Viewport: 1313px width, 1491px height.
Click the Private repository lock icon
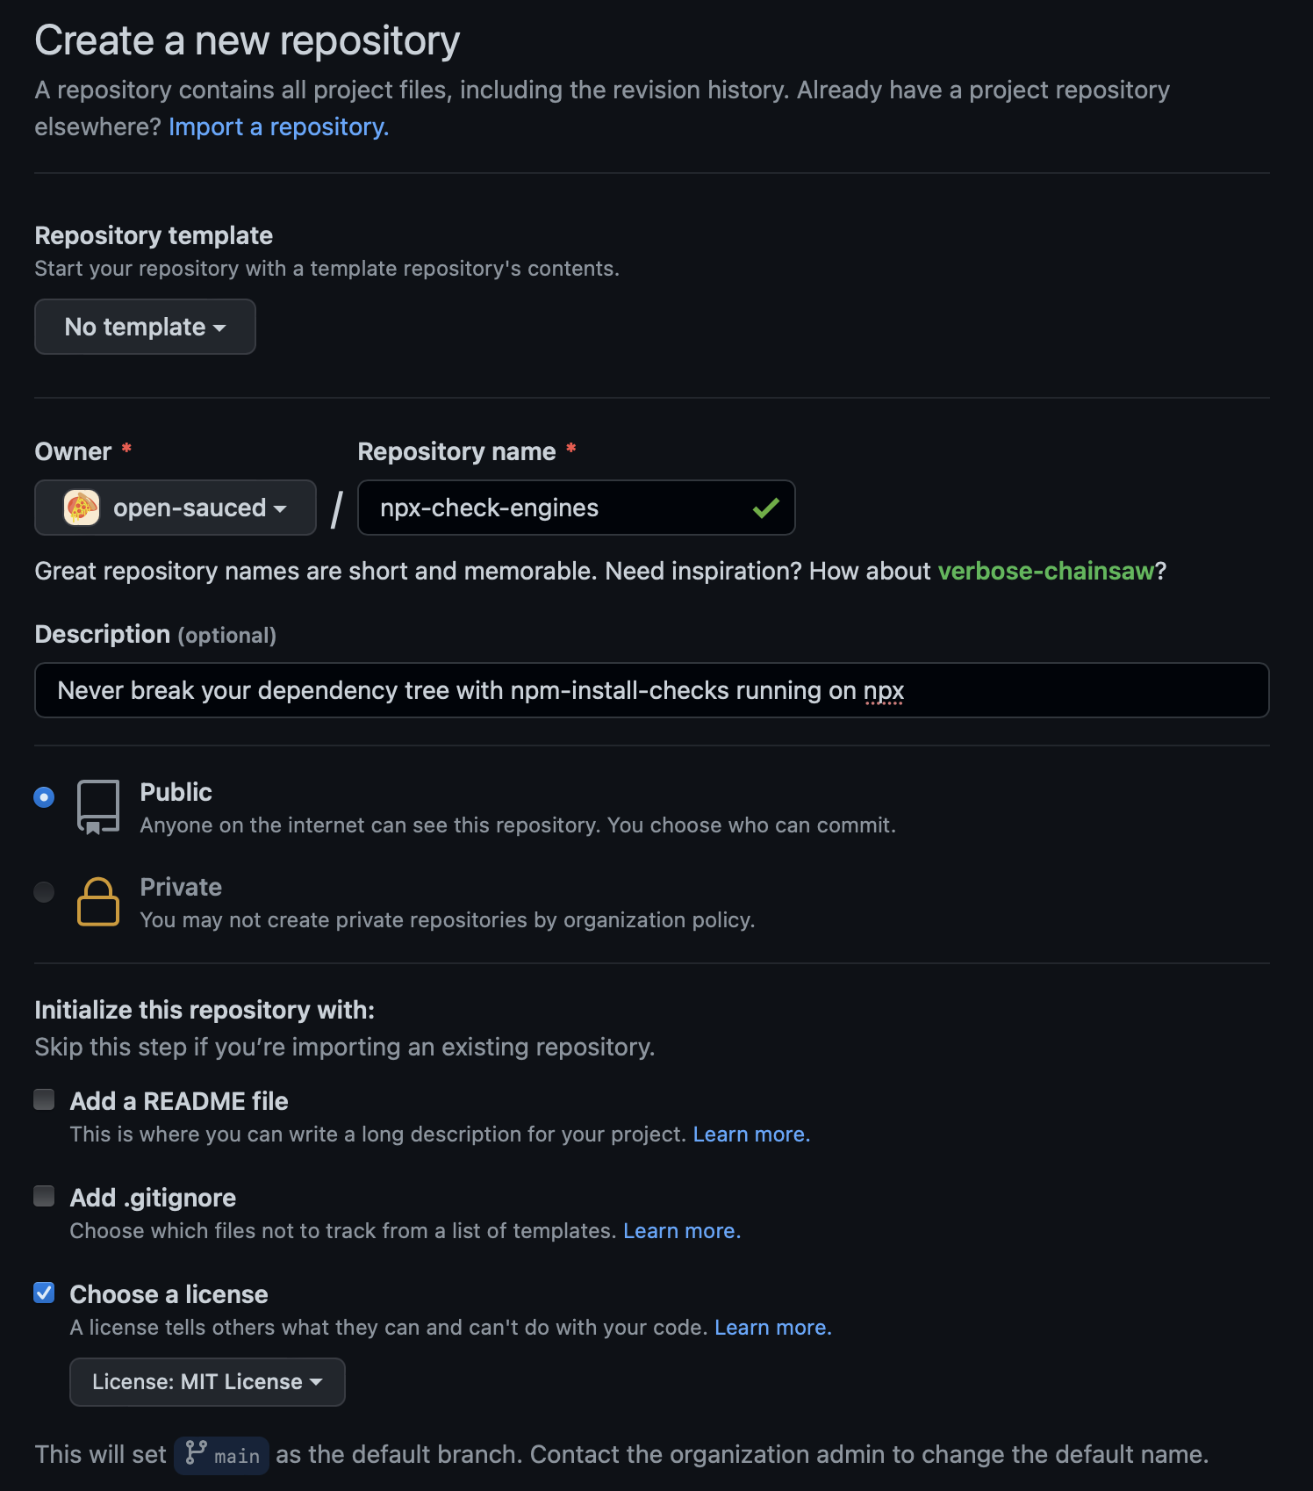coord(97,901)
